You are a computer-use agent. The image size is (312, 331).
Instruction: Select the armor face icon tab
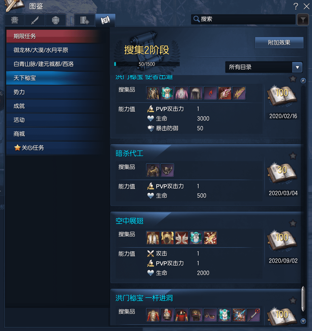[x=14, y=20]
